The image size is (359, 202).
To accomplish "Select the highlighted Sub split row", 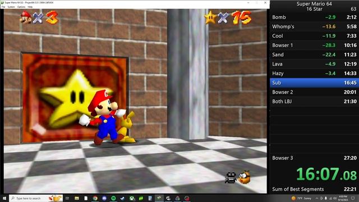I will [x=314, y=83].
